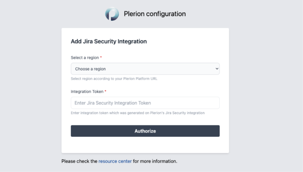
Task: Click the red asterisk beside Integration Token
Action: (x=106, y=91)
